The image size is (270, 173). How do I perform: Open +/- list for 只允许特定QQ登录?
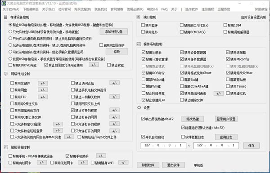click(58, 124)
